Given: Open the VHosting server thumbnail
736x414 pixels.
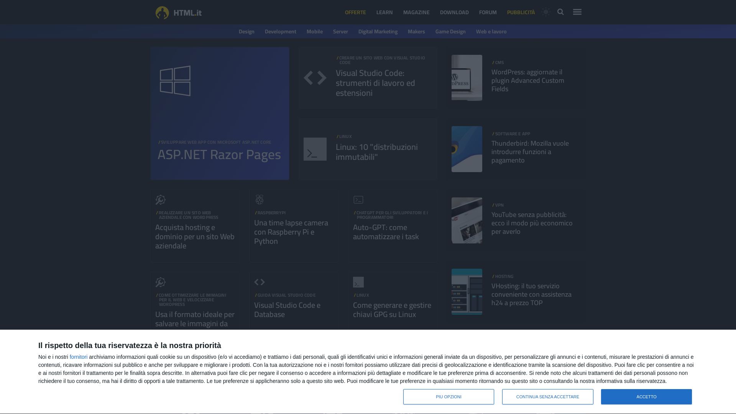Looking at the screenshot, I should tap(467, 292).
